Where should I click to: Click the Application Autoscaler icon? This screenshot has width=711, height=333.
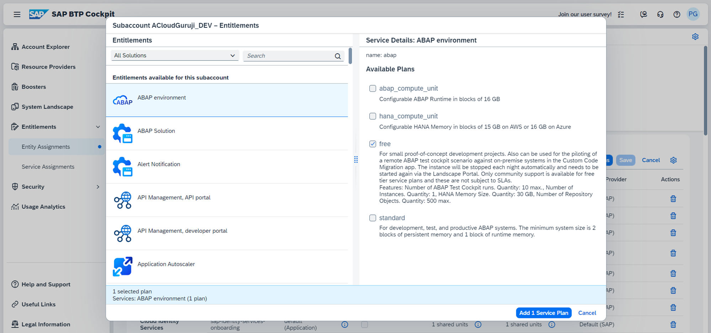[x=122, y=267]
